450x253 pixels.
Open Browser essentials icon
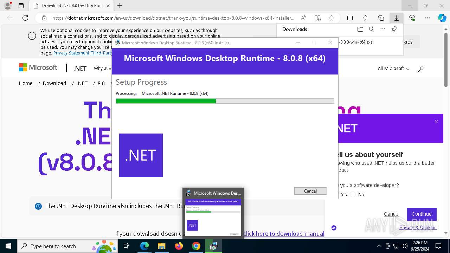pos(412,18)
